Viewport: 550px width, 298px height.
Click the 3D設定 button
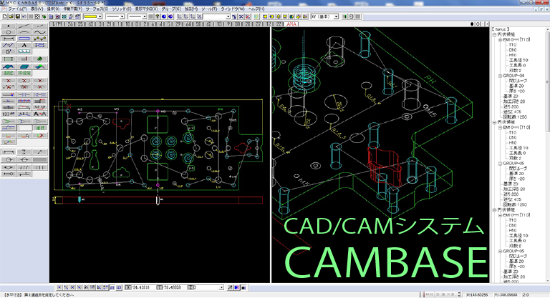click(24, 73)
